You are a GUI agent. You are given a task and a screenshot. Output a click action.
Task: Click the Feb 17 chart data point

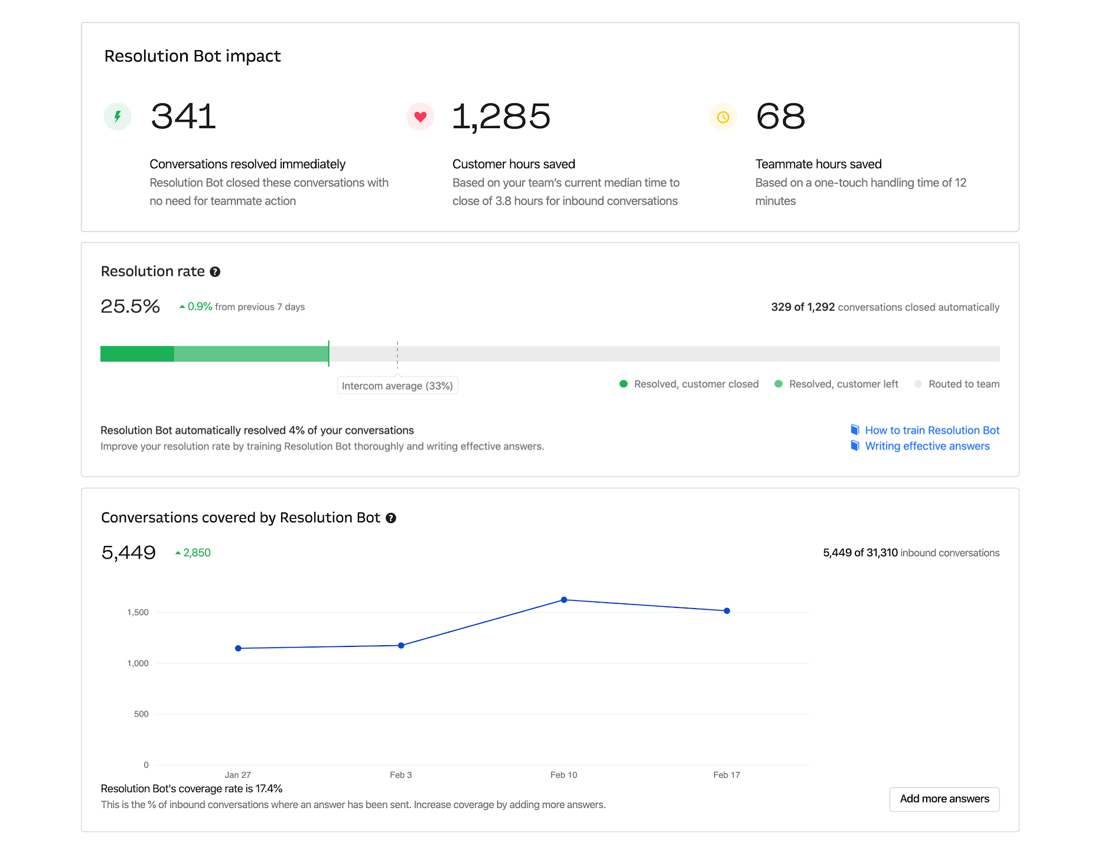click(727, 611)
